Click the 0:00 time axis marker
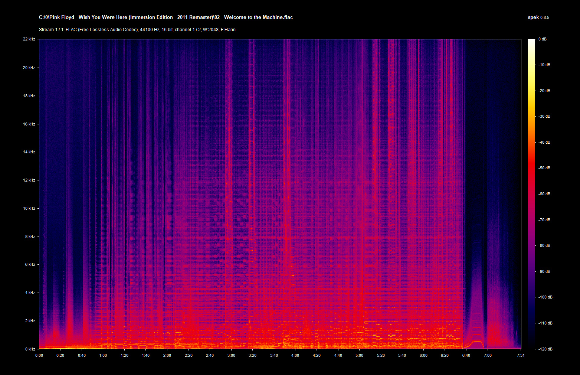Image resolution: width=580 pixels, height=375 pixels. click(x=39, y=355)
